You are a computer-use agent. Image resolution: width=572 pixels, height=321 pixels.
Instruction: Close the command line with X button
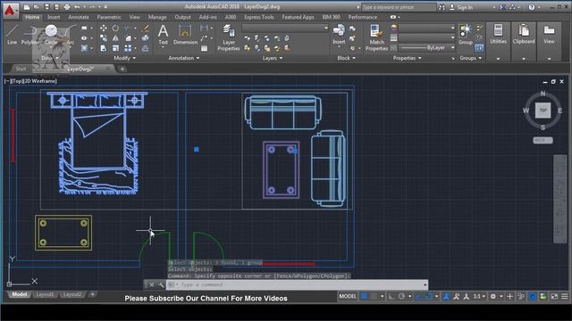pyautogui.click(x=151, y=284)
